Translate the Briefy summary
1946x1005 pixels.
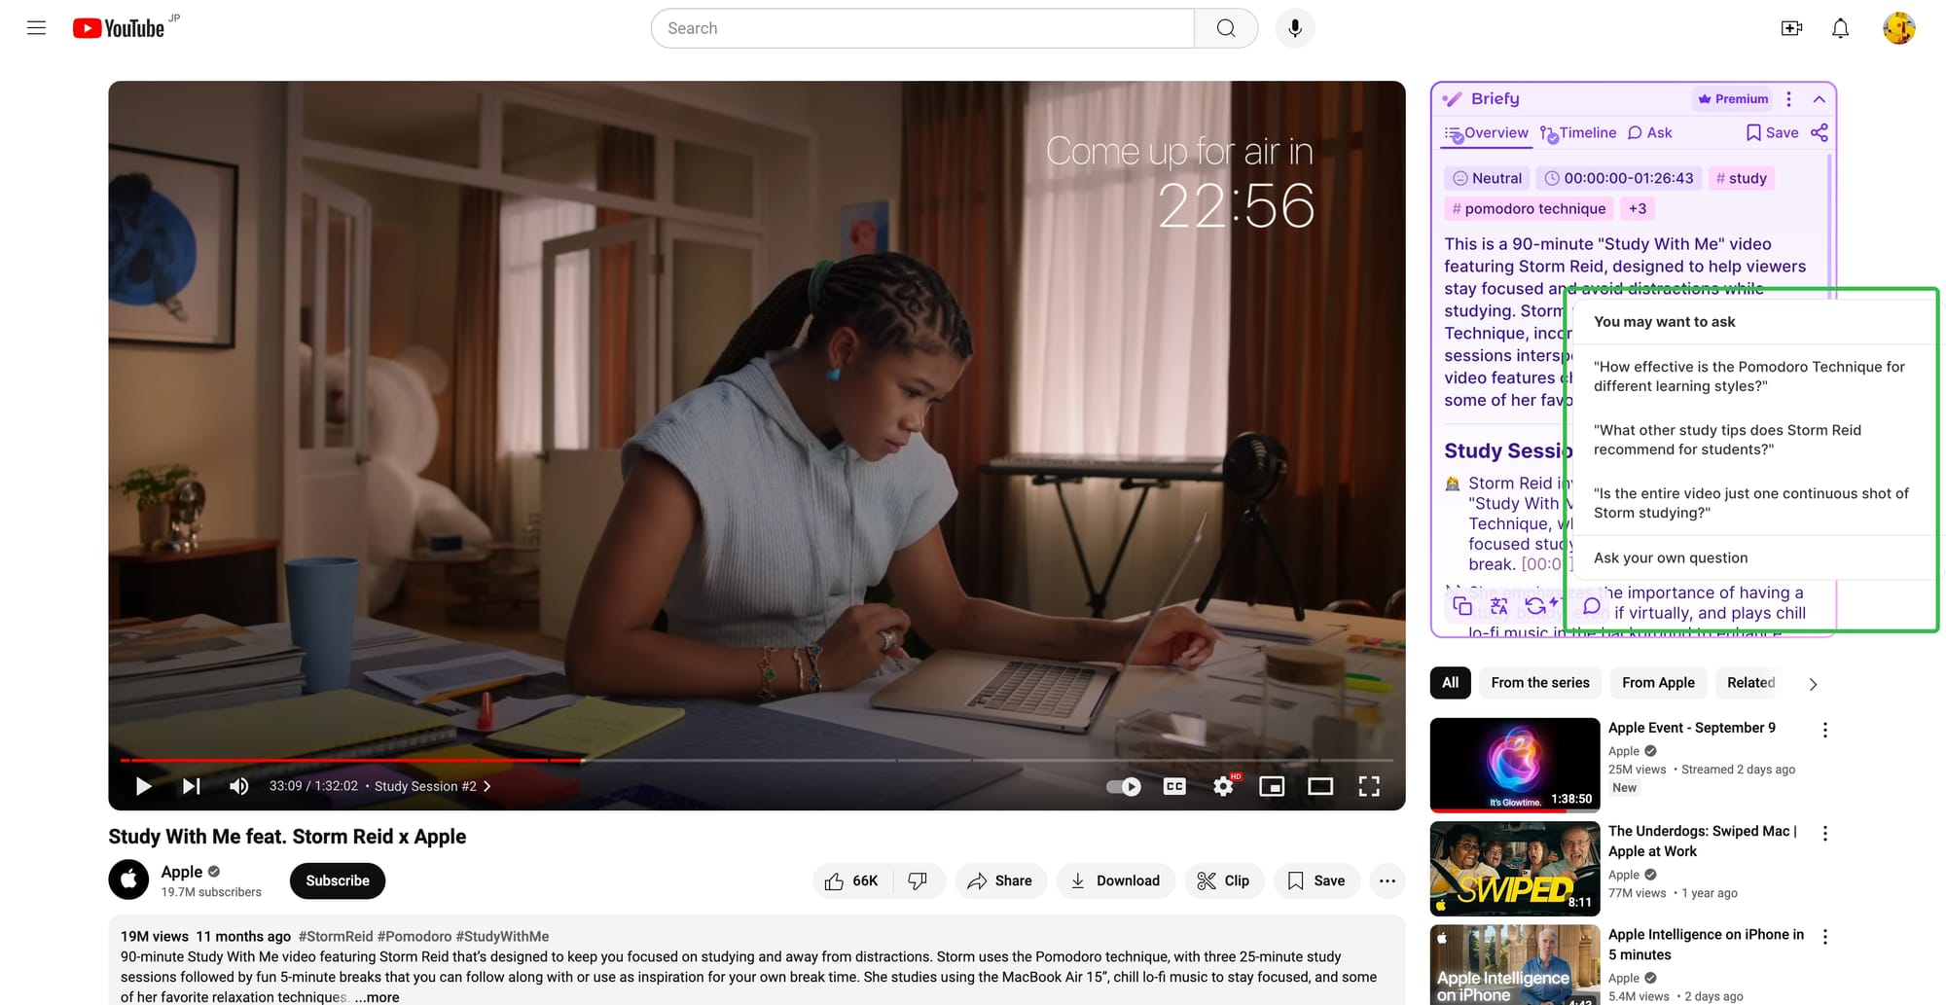point(1498,606)
